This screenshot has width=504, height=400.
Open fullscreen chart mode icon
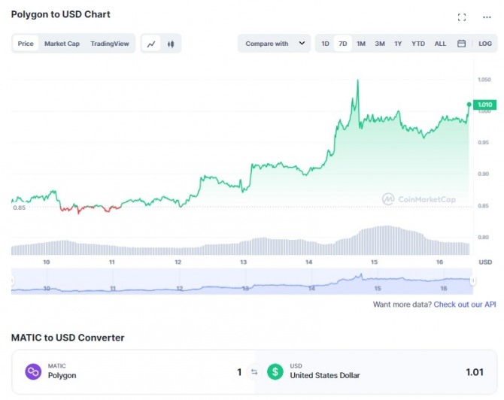click(462, 17)
